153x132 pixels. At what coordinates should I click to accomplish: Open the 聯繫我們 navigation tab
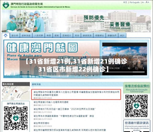click(x=112, y=35)
